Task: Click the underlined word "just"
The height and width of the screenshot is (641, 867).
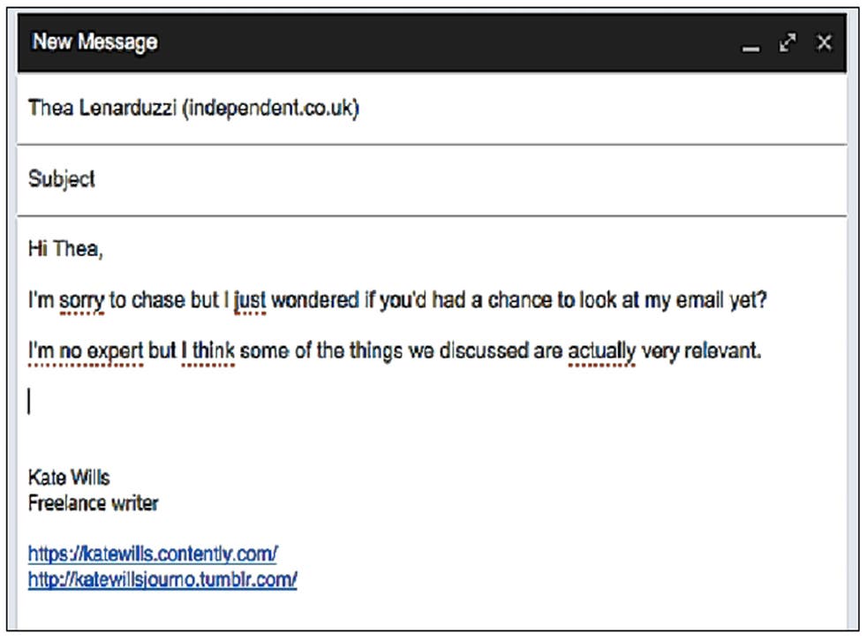Action: (250, 301)
